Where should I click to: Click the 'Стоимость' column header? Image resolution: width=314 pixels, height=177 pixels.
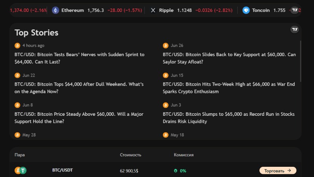pos(131,155)
